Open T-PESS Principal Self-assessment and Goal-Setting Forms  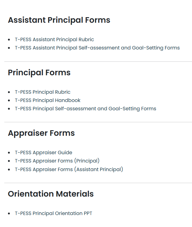(86, 109)
